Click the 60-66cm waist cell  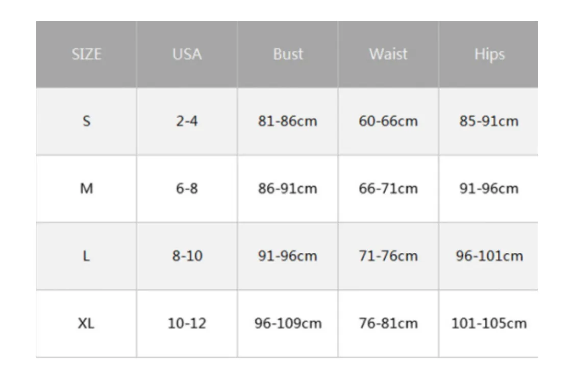click(x=388, y=122)
